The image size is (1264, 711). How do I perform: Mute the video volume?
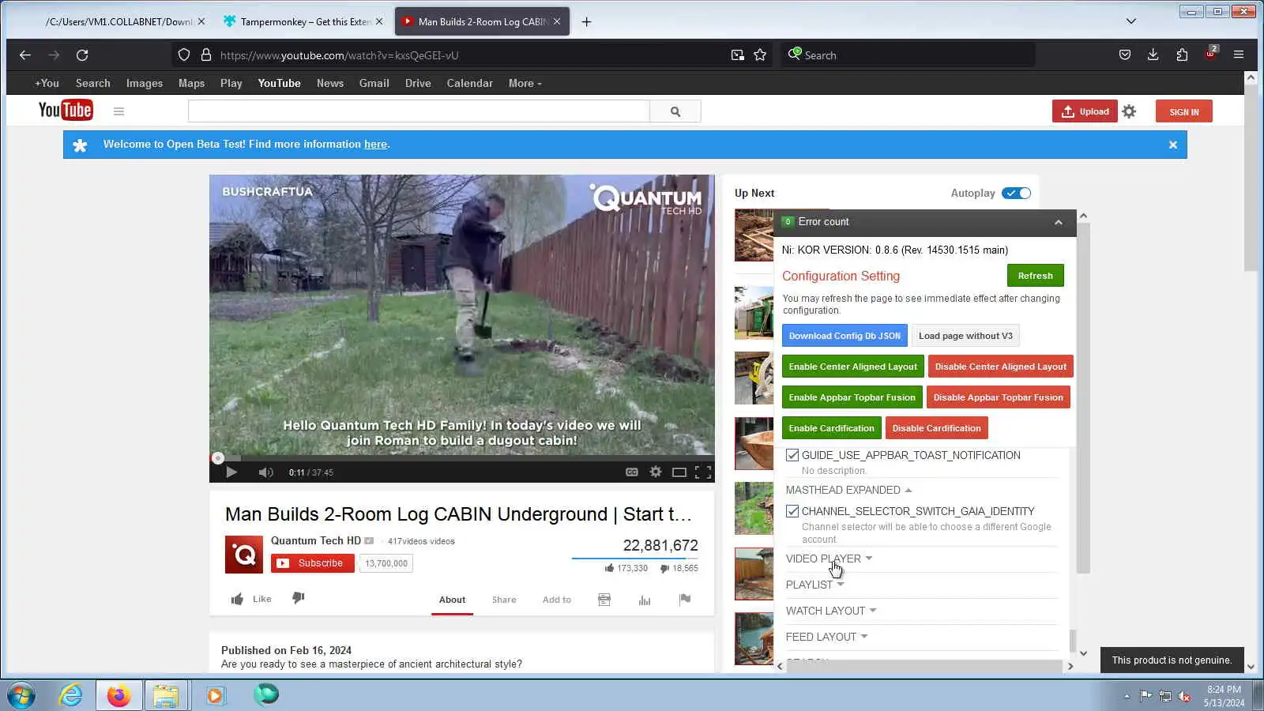point(265,472)
